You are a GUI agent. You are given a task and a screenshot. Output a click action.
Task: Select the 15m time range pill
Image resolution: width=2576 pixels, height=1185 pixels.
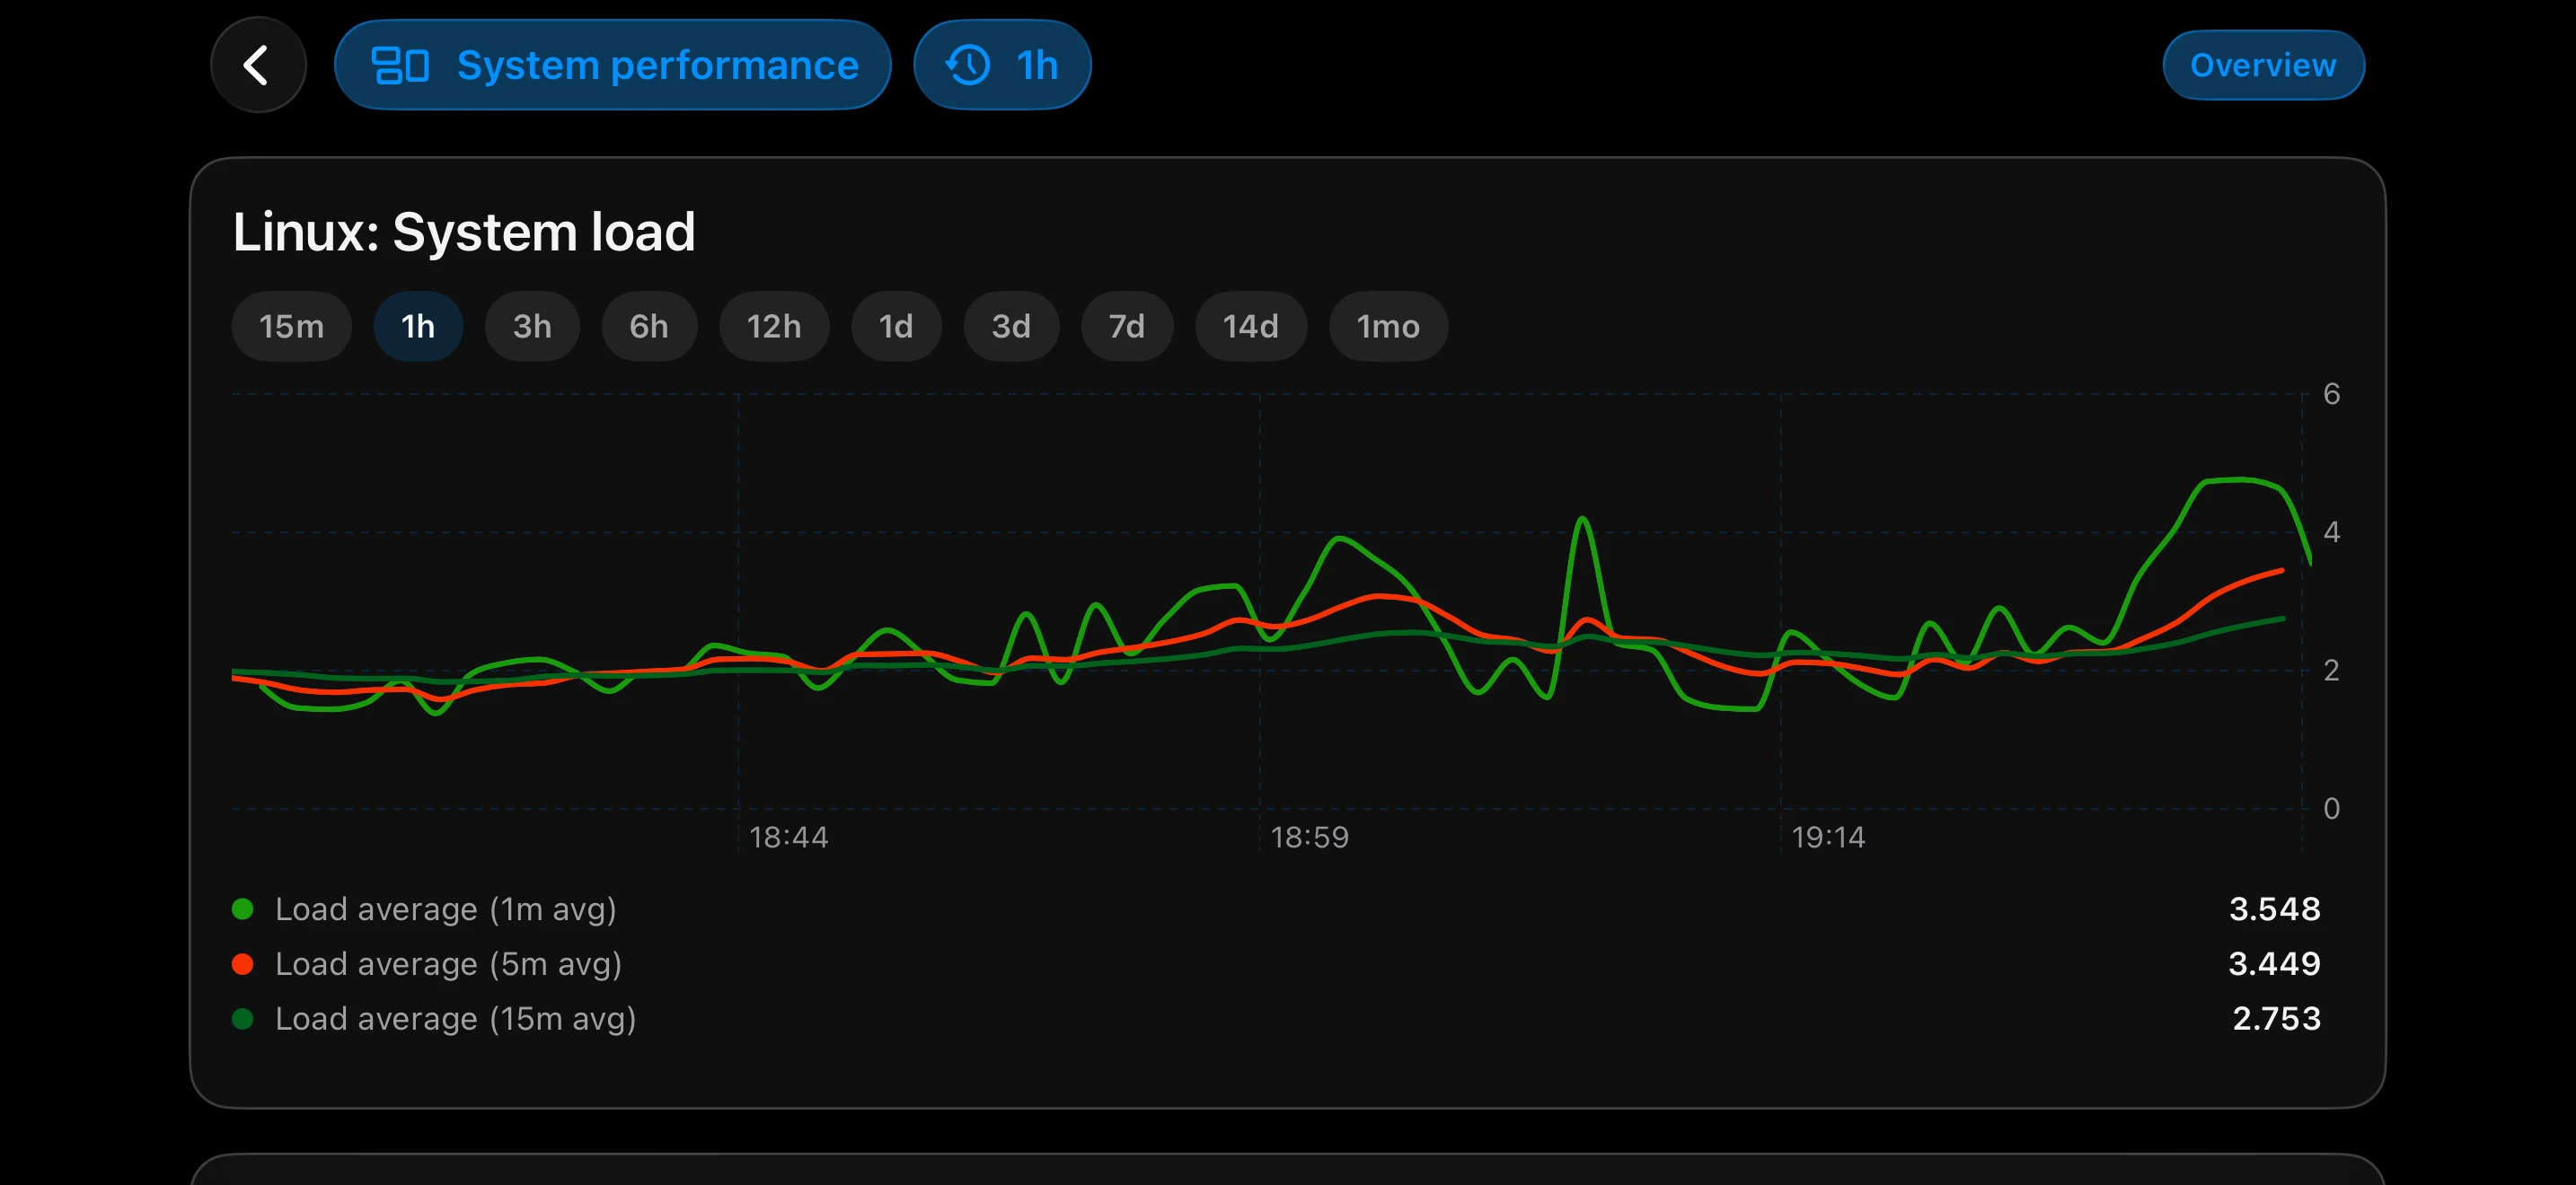pos(291,326)
